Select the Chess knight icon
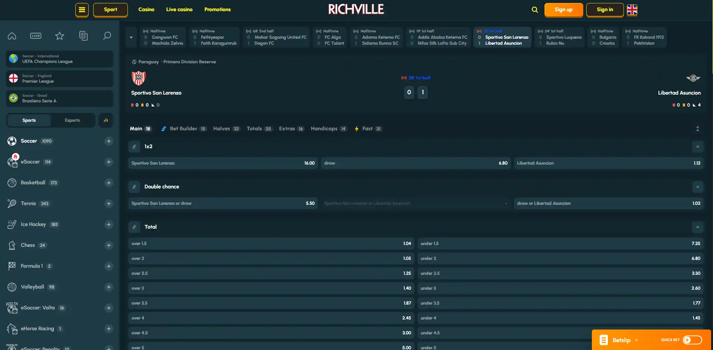 [12, 245]
